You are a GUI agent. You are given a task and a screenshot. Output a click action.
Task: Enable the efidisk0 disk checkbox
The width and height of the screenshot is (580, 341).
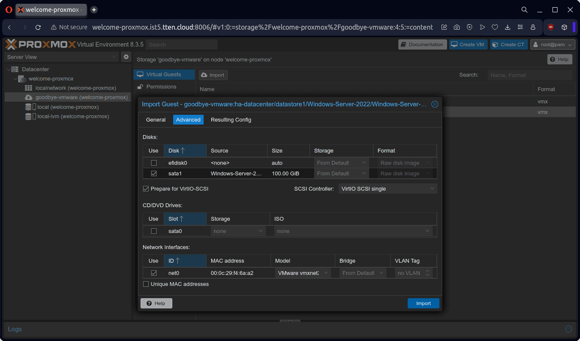tap(154, 163)
